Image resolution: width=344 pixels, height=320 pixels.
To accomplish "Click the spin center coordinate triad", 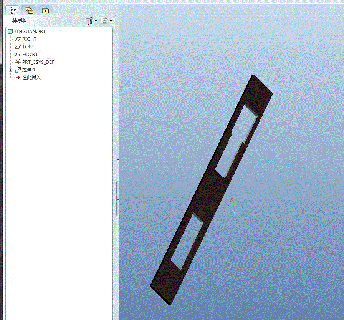I will (232, 206).
